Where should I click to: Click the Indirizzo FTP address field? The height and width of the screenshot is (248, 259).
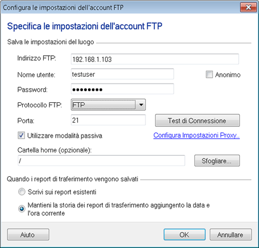tap(154, 59)
